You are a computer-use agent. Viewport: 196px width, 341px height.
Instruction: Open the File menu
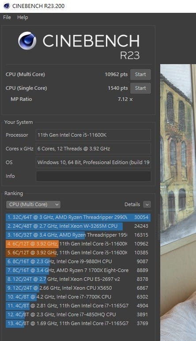coord(7,17)
